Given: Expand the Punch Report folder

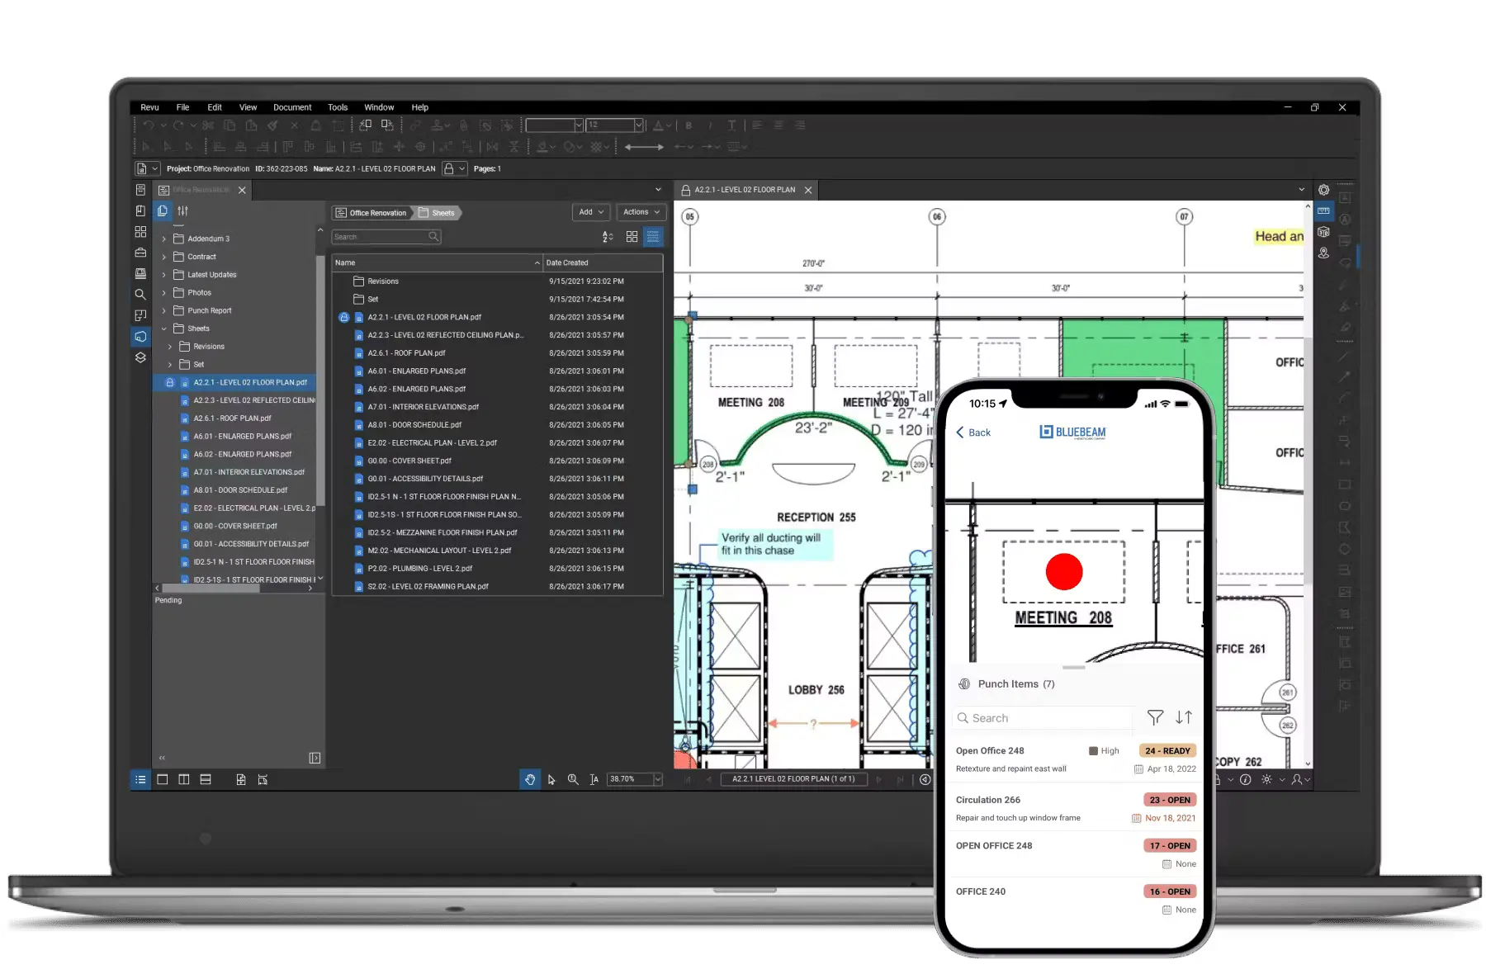Looking at the screenshot, I should tap(164, 311).
